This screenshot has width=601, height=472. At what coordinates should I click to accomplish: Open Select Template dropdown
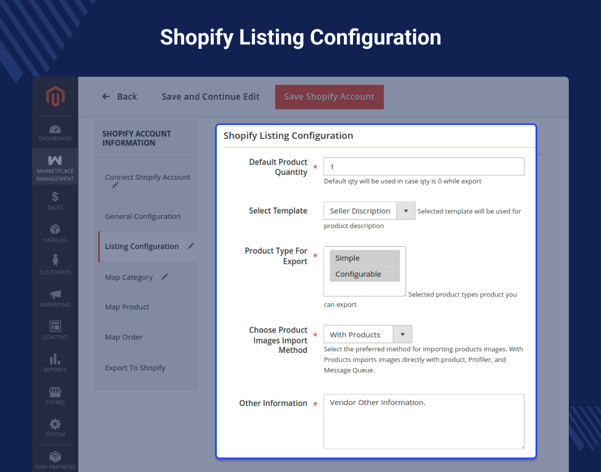[x=369, y=211]
